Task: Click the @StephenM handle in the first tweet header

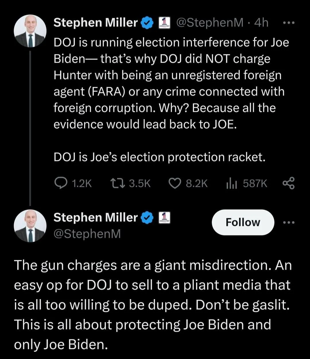Action: click(210, 23)
